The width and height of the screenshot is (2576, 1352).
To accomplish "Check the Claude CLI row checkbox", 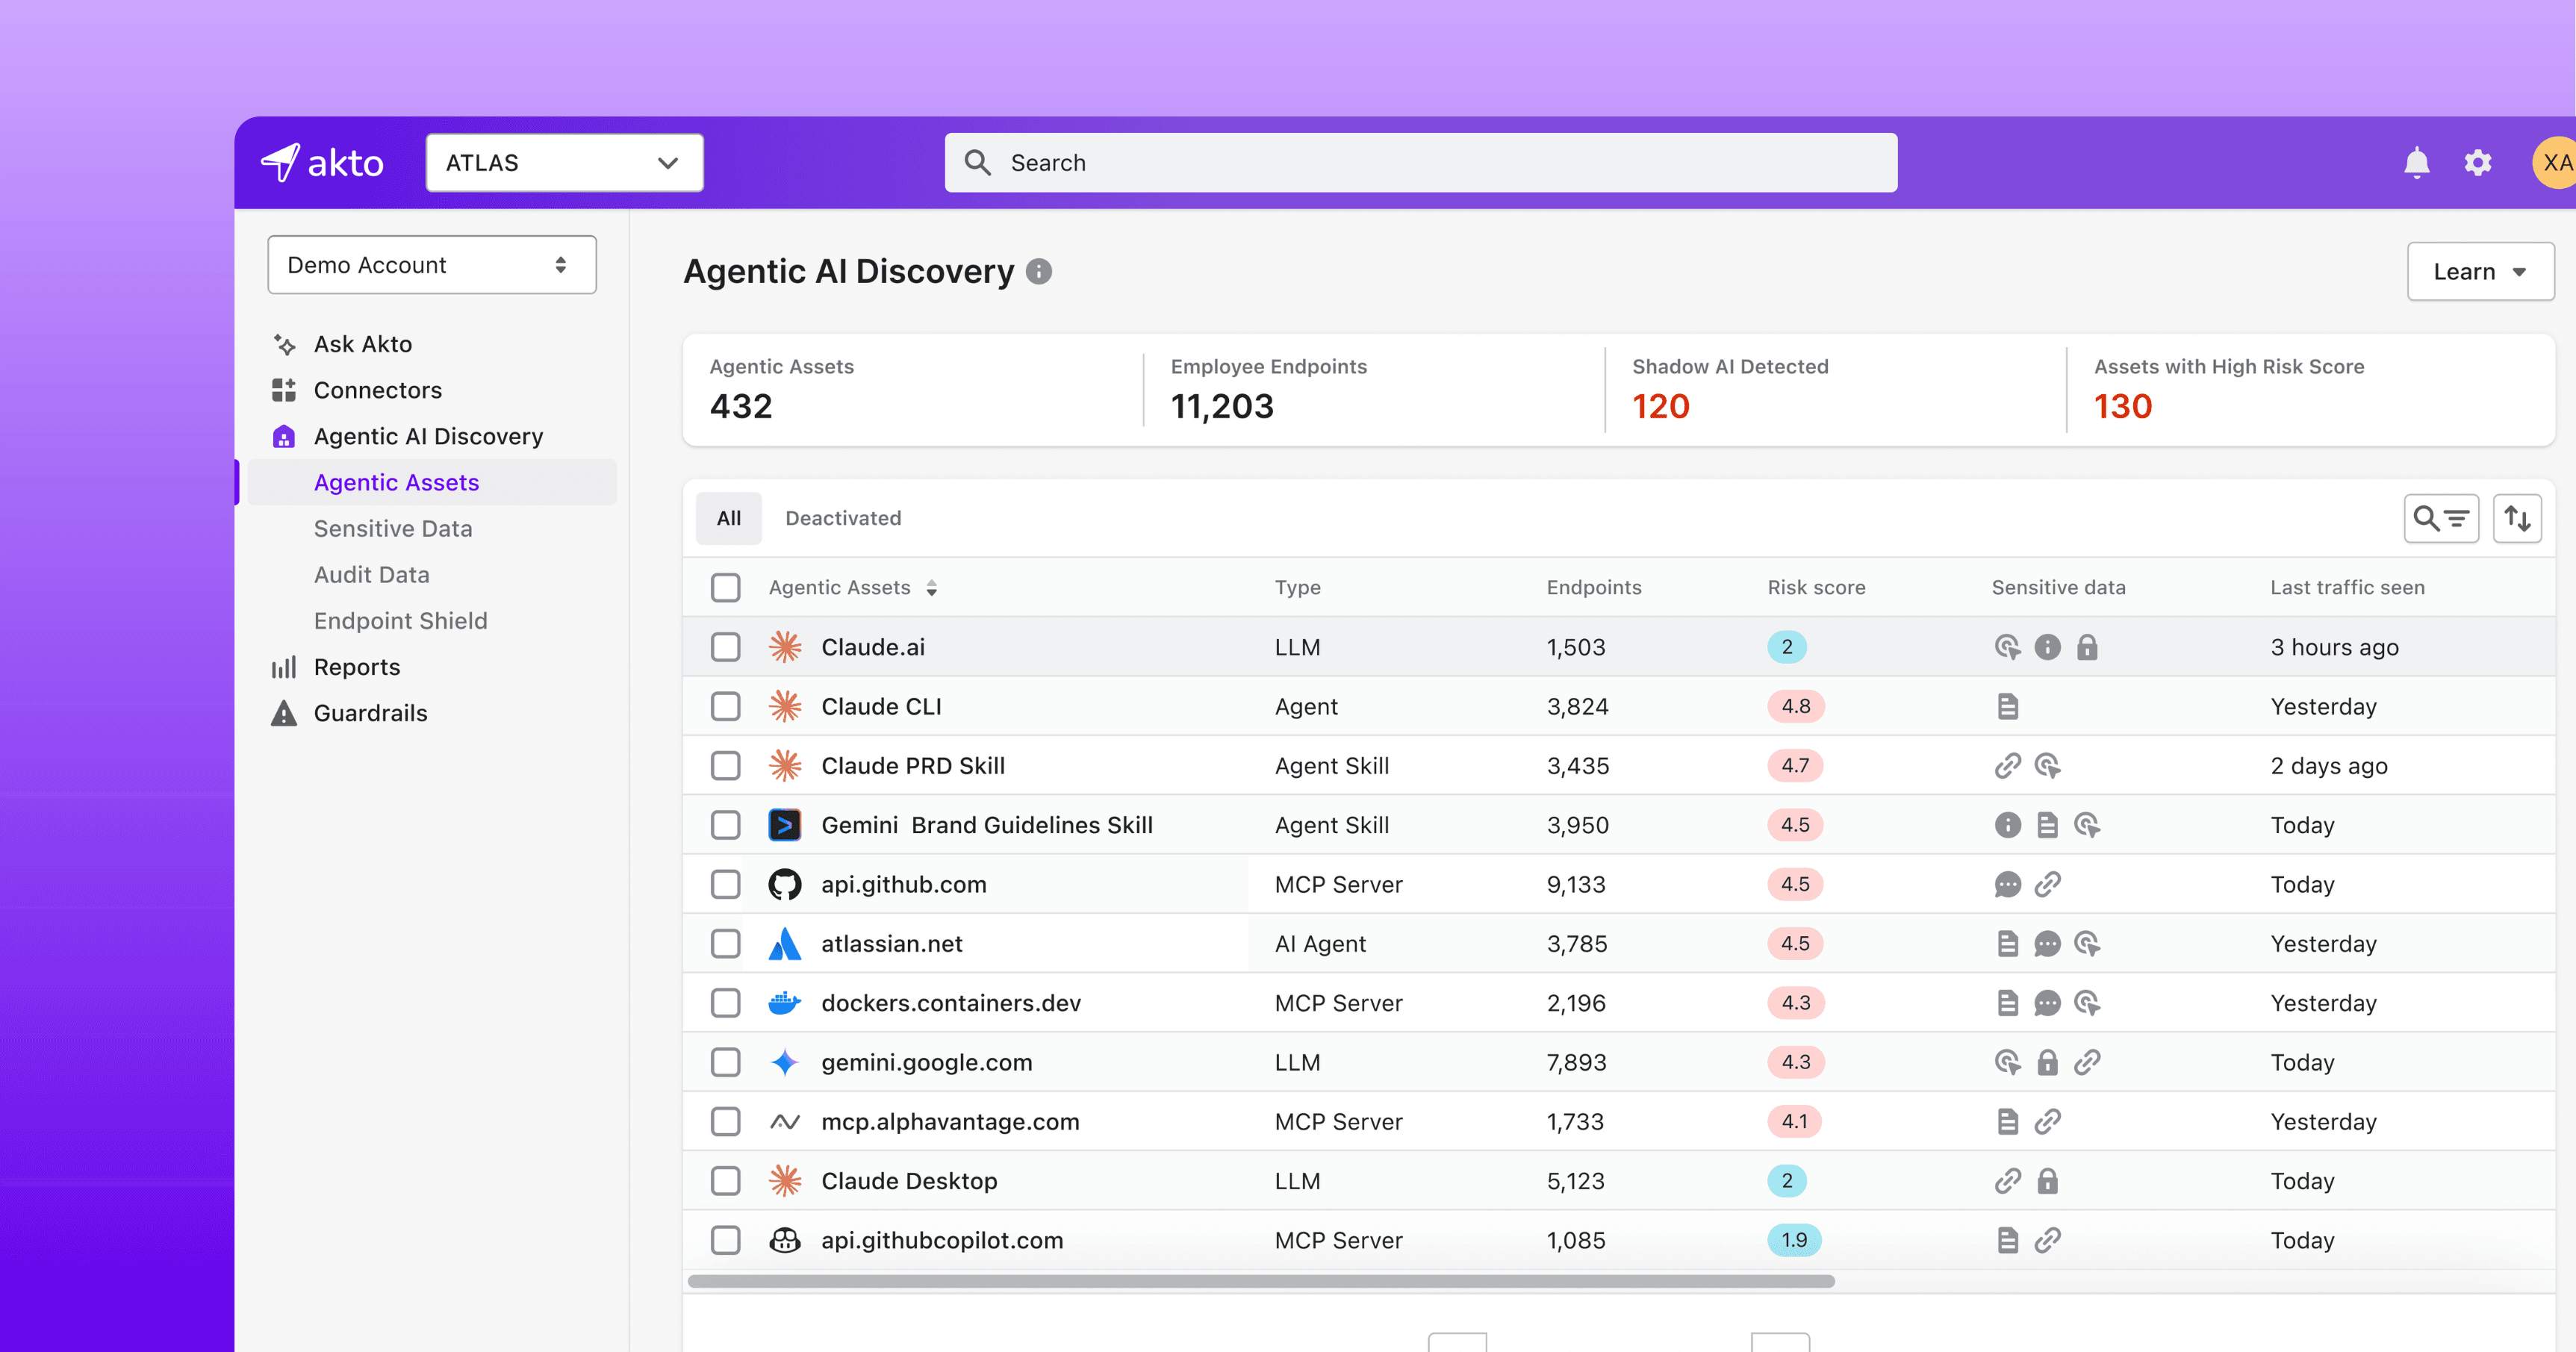I will pos(726,706).
